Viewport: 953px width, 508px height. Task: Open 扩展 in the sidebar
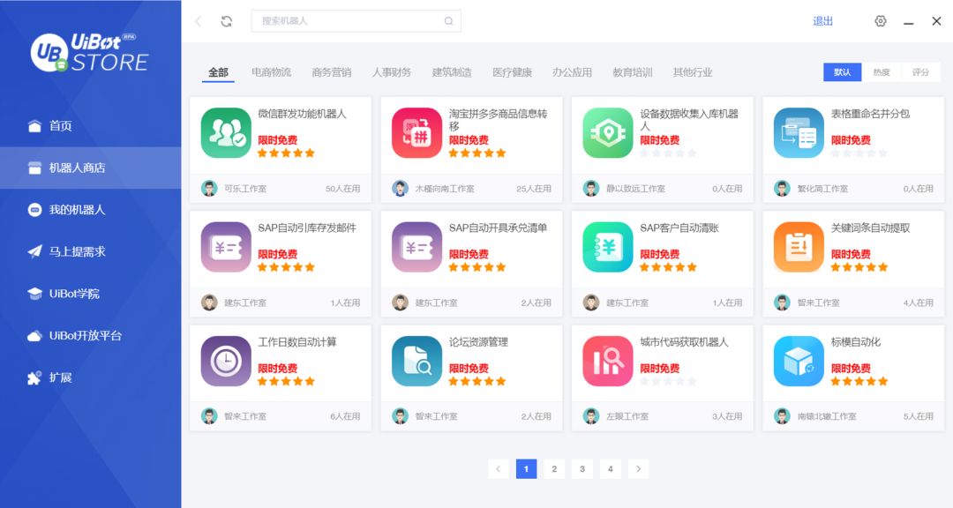pos(91,377)
